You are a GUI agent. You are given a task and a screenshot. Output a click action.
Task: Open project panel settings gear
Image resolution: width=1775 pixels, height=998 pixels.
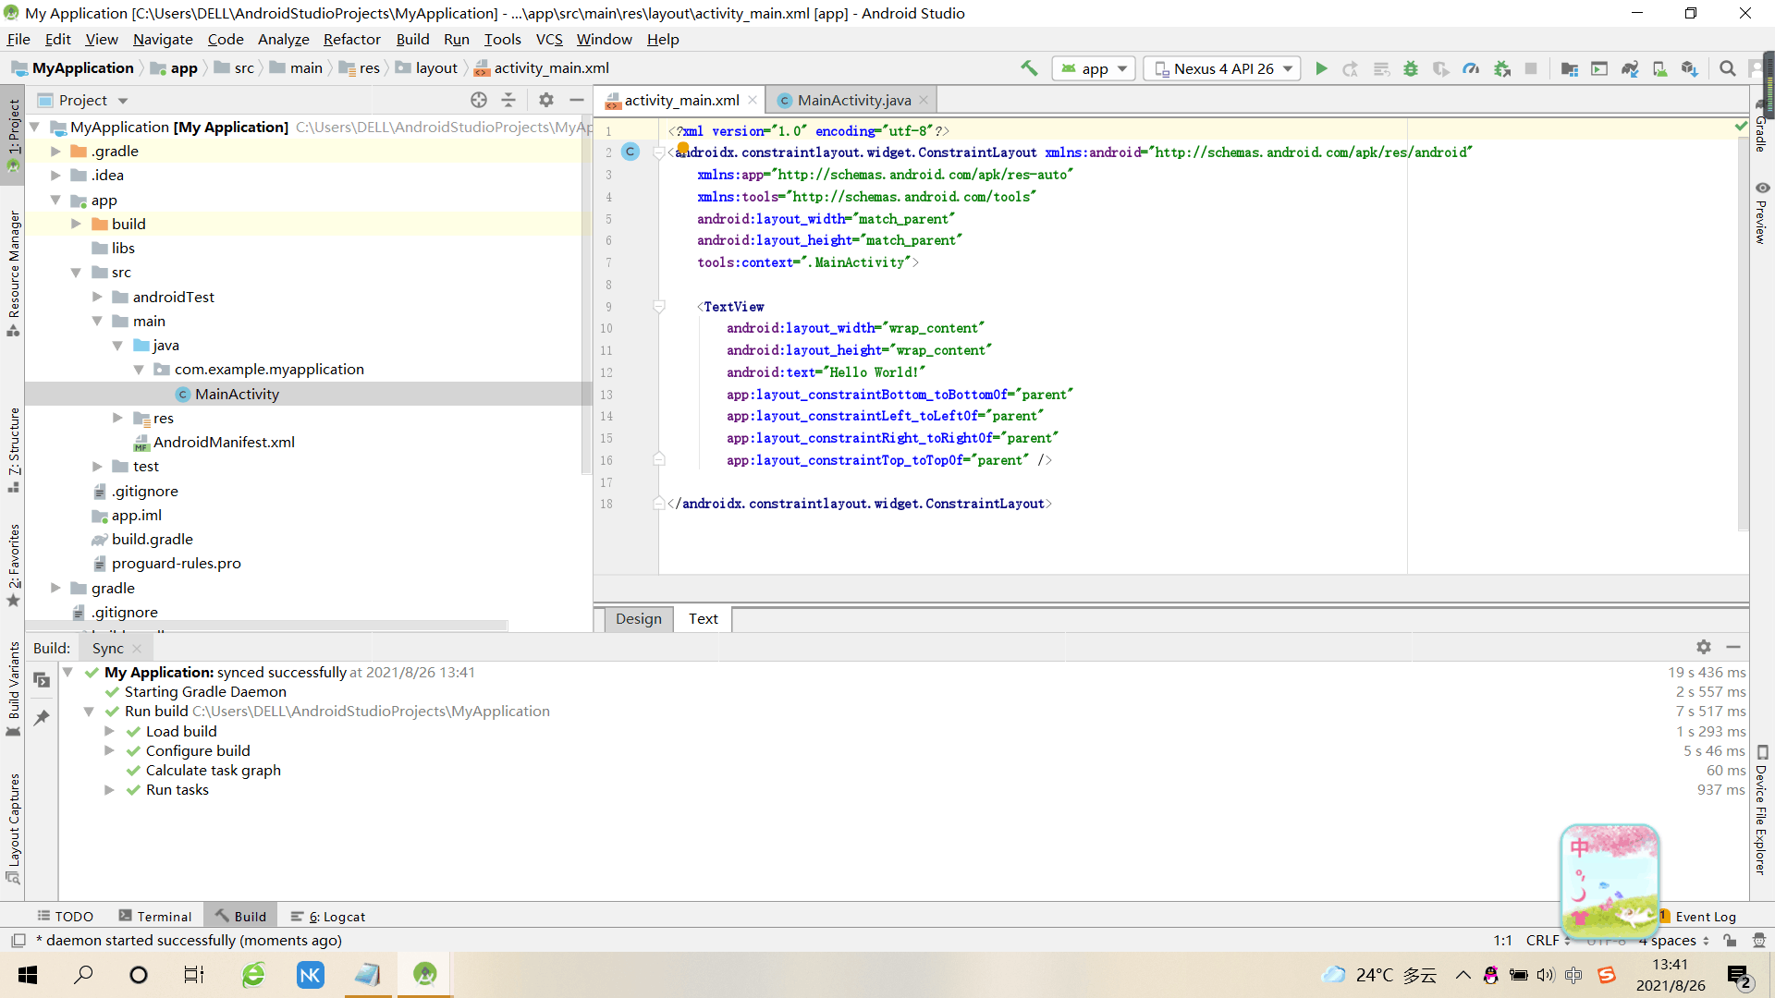click(546, 100)
